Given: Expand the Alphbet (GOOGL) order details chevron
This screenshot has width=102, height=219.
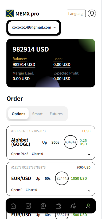Looking at the screenshot, I should pos(89,154).
